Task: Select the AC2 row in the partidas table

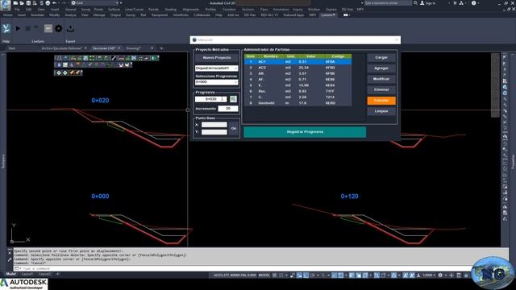Action: [x=298, y=68]
